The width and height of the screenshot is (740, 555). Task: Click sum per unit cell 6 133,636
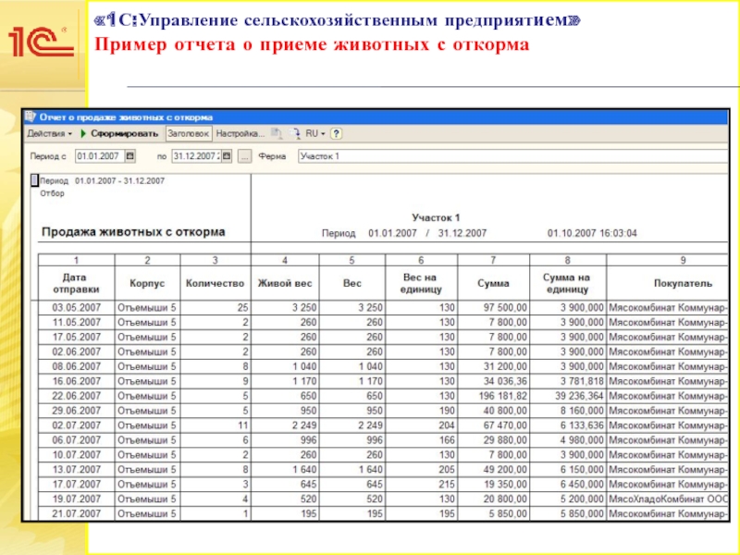pyautogui.click(x=568, y=425)
